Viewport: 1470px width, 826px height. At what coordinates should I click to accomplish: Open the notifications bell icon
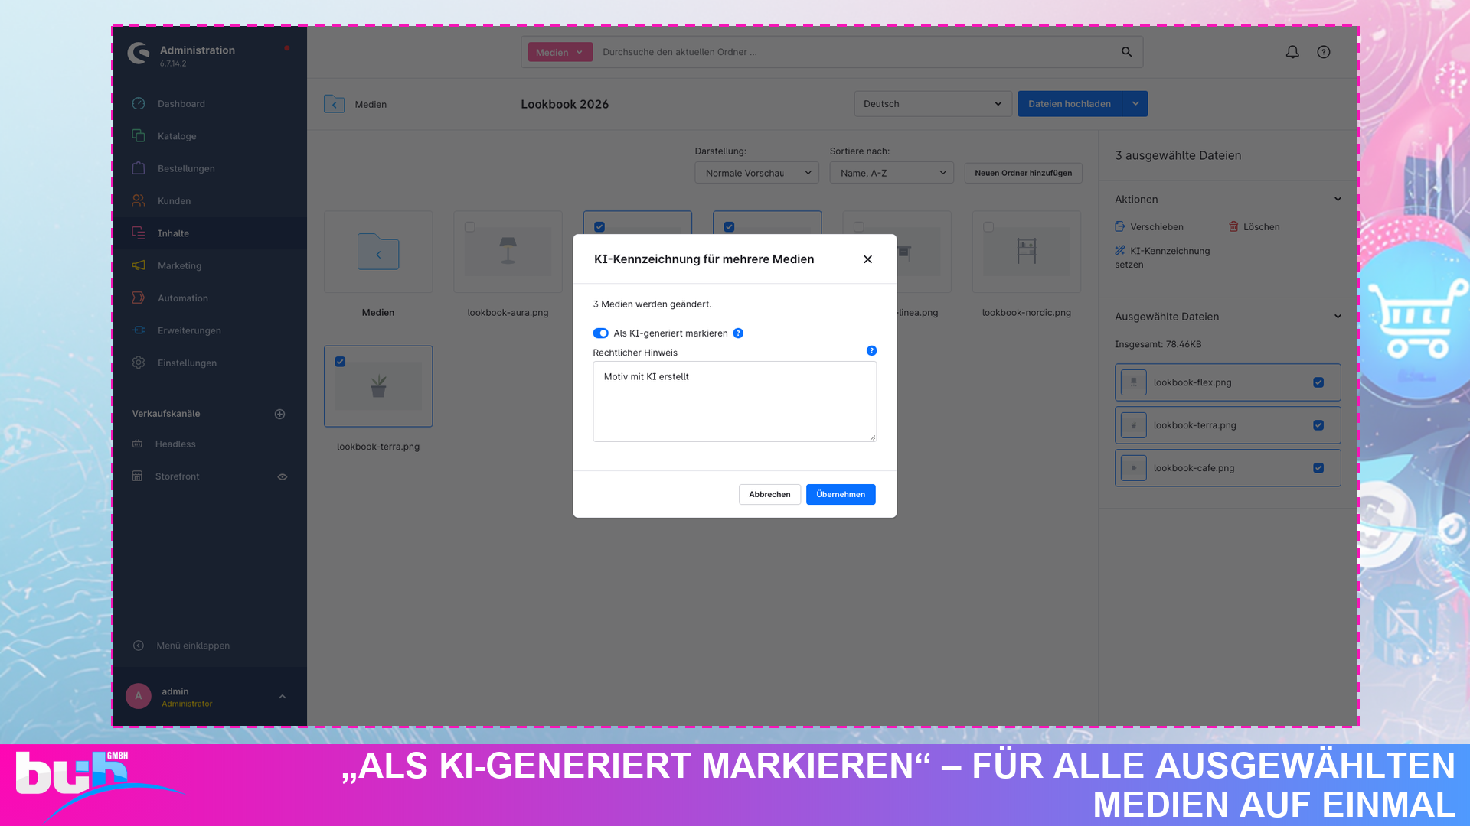tap(1292, 52)
